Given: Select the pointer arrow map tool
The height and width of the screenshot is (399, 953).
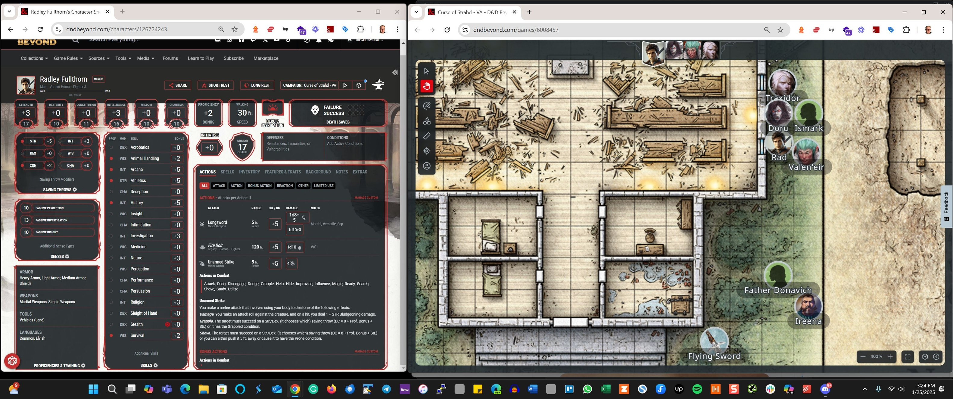Looking at the screenshot, I should point(427,71).
